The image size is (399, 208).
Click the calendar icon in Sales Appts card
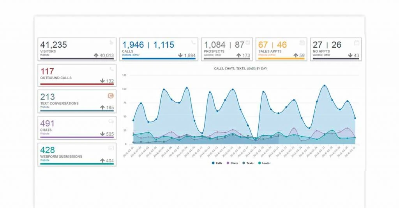point(302,43)
